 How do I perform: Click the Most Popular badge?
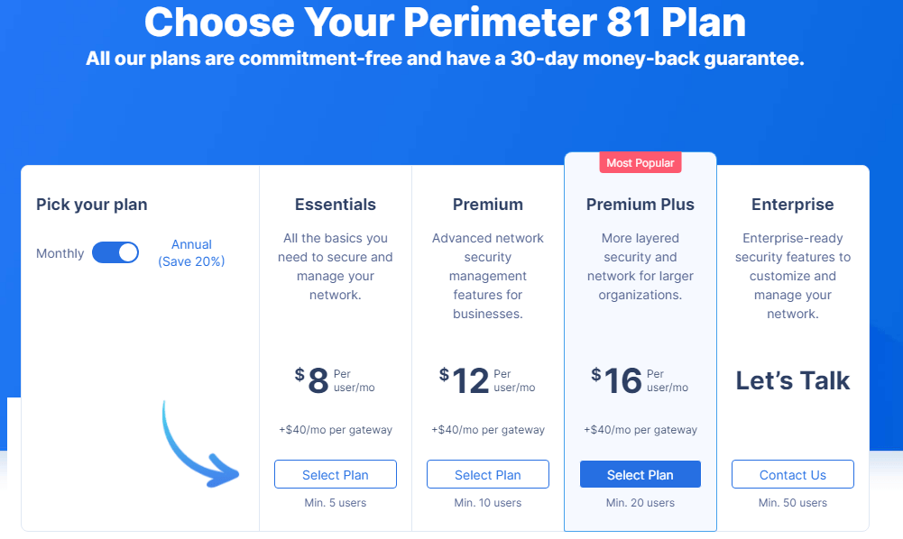640,162
